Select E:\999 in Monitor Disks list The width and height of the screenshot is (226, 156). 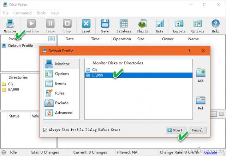pyautogui.click(x=138, y=75)
